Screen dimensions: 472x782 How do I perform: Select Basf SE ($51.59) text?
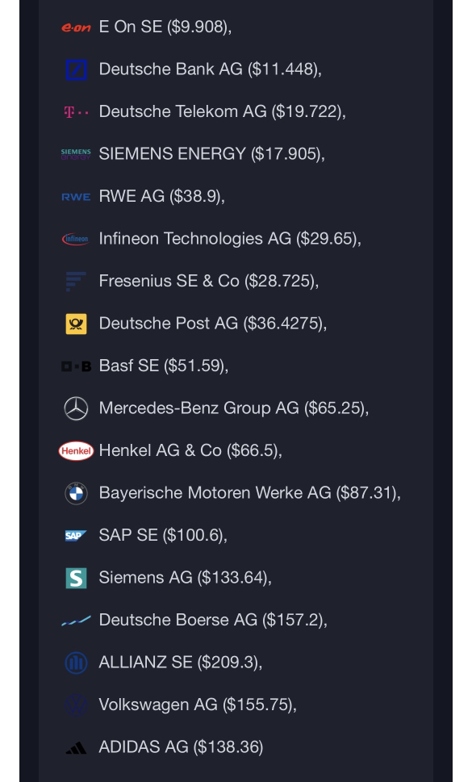click(x=164, y=366)
